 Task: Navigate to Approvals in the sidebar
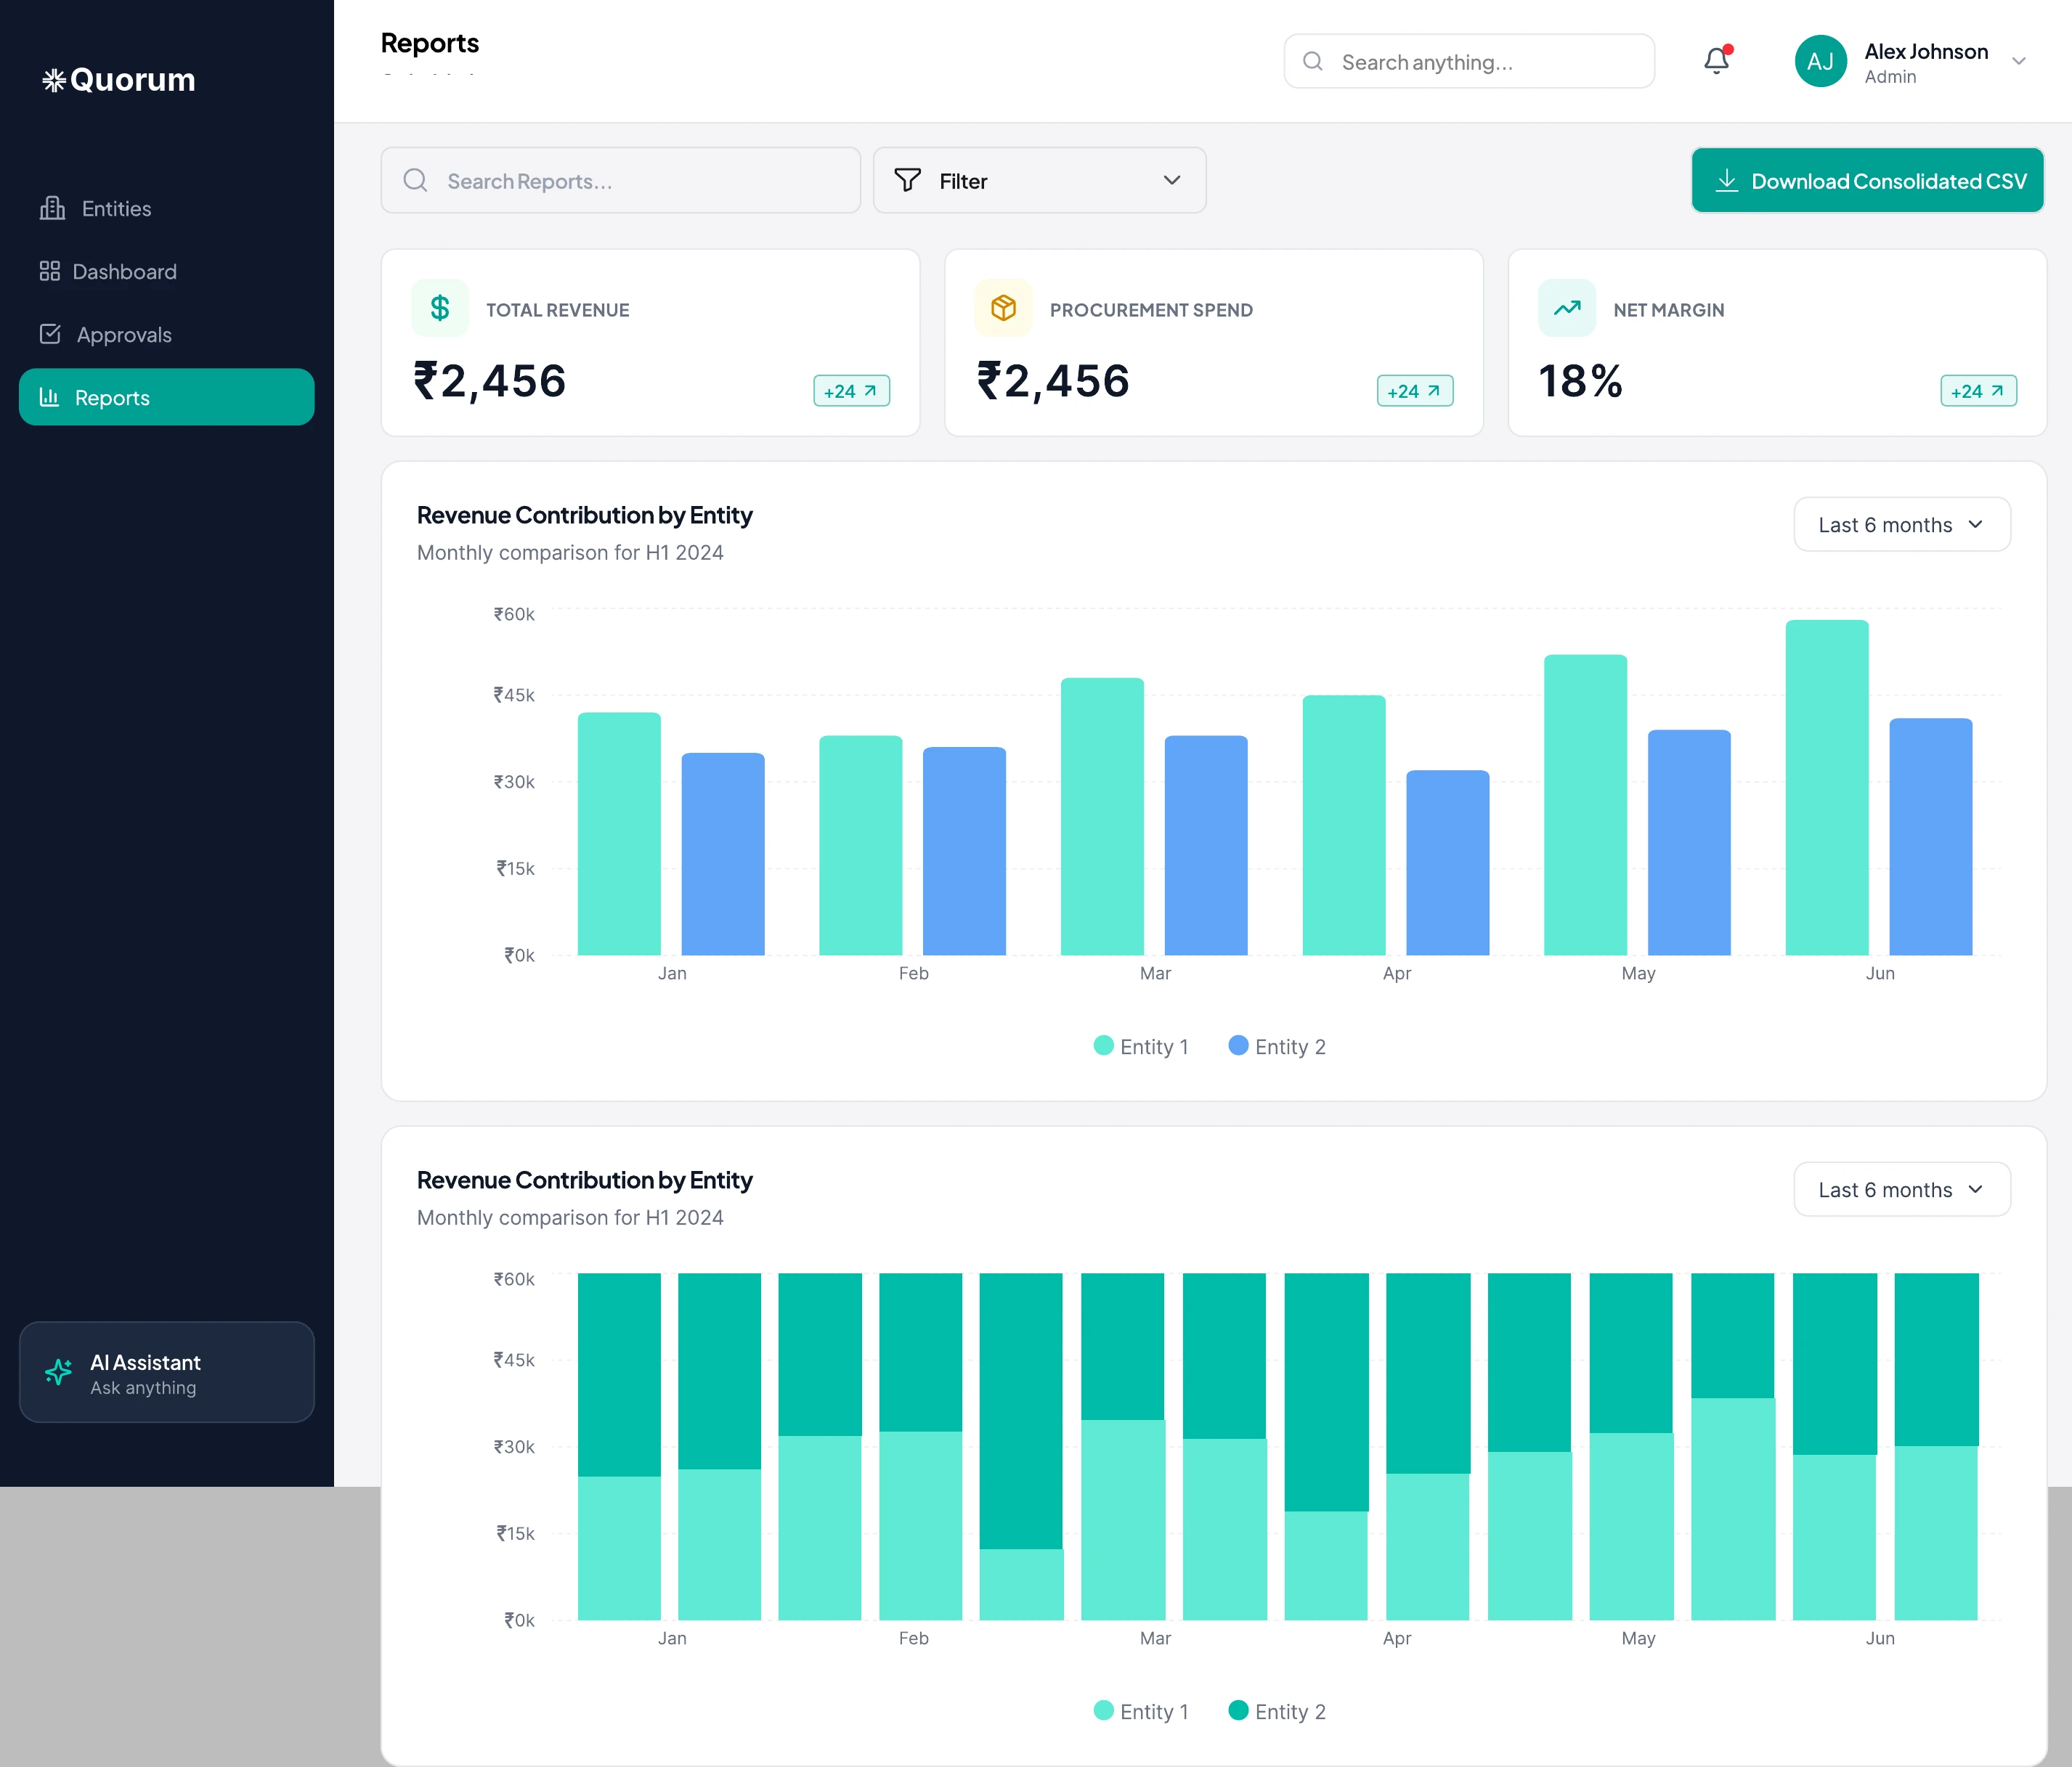pyautogui.click(x=166, y=334)
